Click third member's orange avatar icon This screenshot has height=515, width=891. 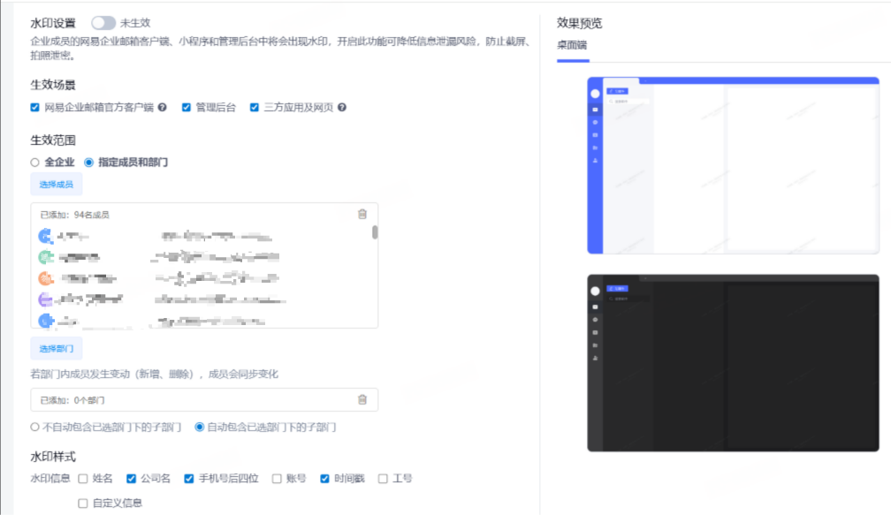(45, 279)
